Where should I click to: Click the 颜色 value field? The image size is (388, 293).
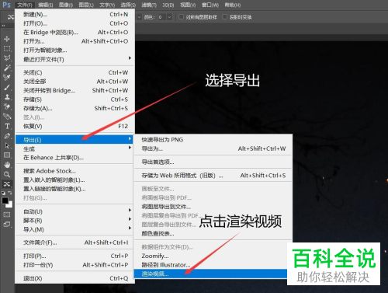click(x=161, y=17)
